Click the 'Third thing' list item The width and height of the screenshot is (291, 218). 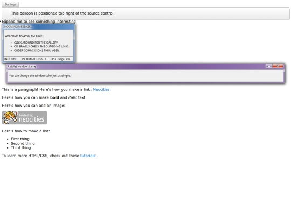click(x=21, y=147)
